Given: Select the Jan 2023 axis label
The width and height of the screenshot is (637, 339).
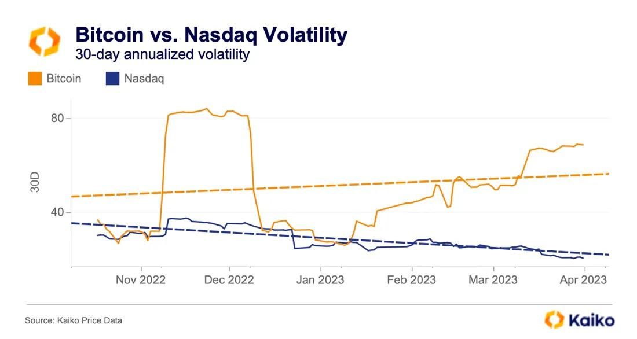Looking at the screenshot, I should 320,280.
